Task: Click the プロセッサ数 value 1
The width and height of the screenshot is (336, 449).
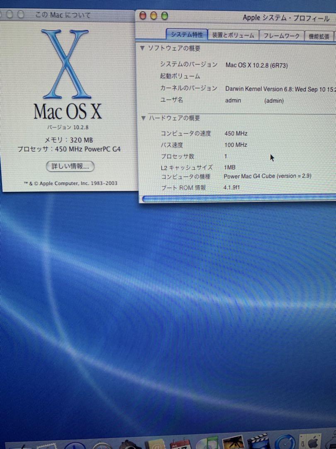Action: pyautogui.click(x=226, y=156)
